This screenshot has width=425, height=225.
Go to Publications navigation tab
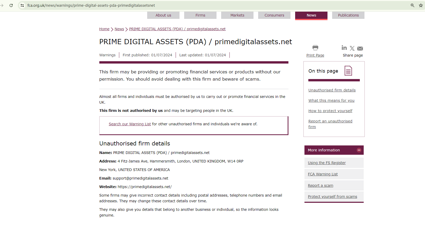pos(348,15)
